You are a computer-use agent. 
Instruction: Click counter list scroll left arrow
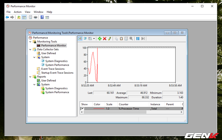pos(82,112)
